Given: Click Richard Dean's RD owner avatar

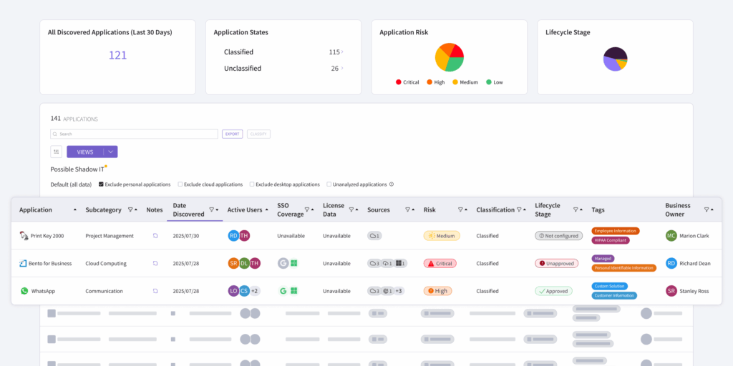Looking at the screenshot, I should pyautogui.click(x=671, y=263).
